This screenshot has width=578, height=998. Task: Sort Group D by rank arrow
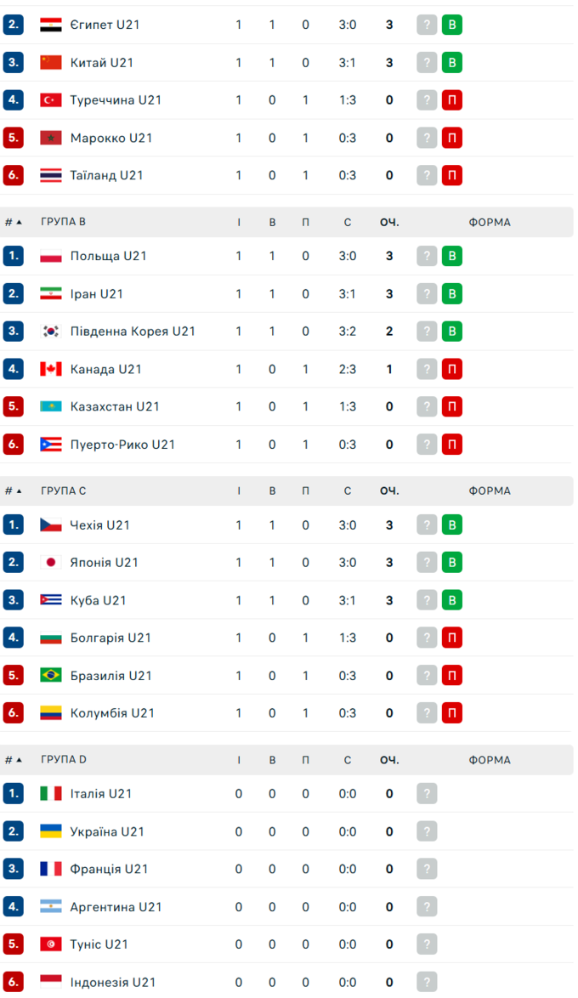[20, 761]
